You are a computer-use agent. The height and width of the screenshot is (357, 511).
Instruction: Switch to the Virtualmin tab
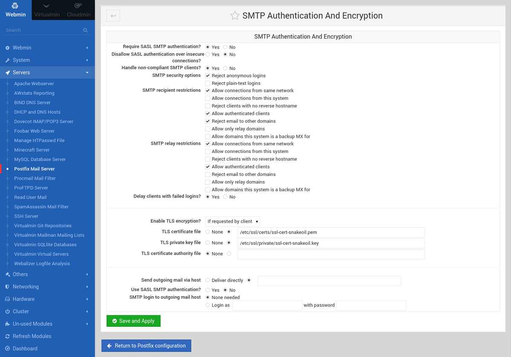point(47,10)
